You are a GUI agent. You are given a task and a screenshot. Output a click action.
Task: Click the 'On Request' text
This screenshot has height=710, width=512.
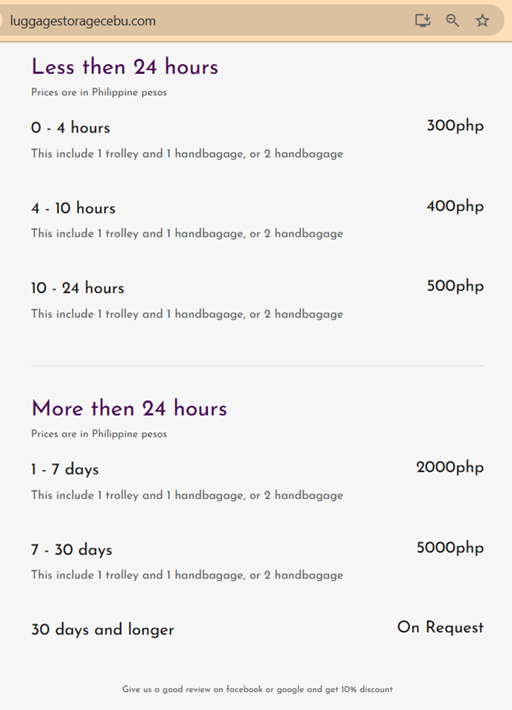coord(440,628)
